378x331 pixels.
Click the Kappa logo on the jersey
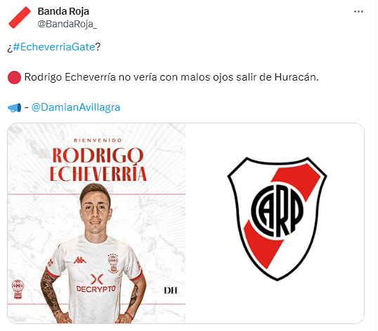click(79, 260)
